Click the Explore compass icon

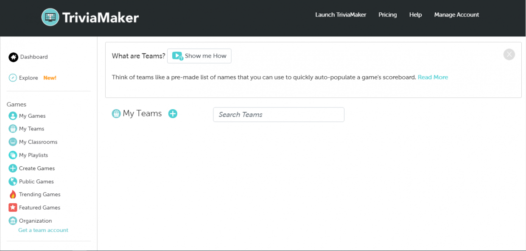[13, 78]
